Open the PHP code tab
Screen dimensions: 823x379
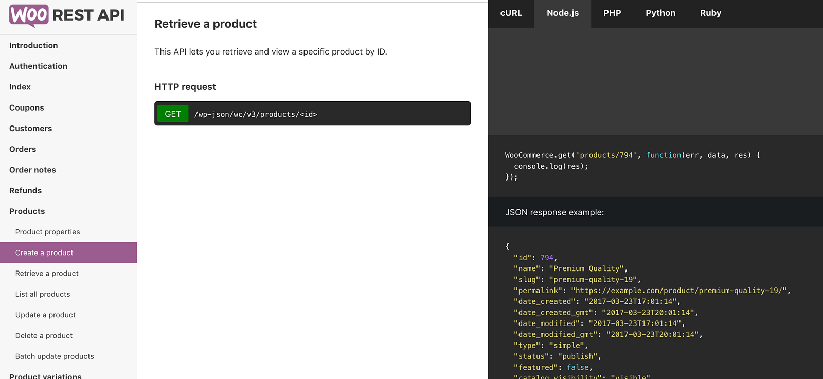[x=612, y=13]
